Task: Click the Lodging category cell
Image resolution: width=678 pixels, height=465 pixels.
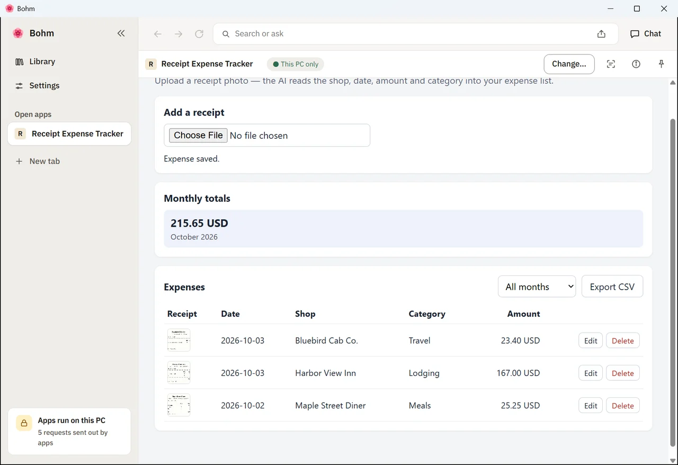Action: [x=424, y=373]
